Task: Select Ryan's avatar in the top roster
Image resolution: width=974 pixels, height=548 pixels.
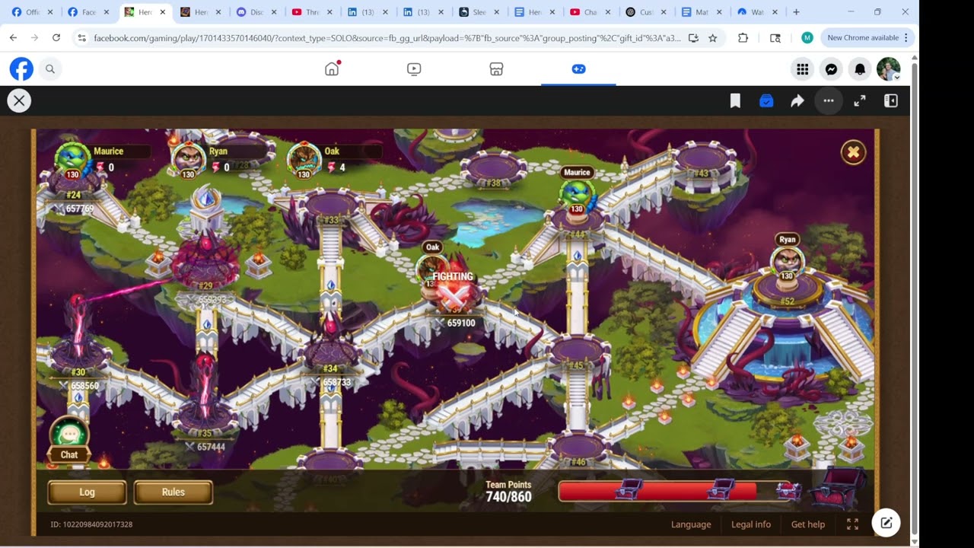Action: coord(188,160)
